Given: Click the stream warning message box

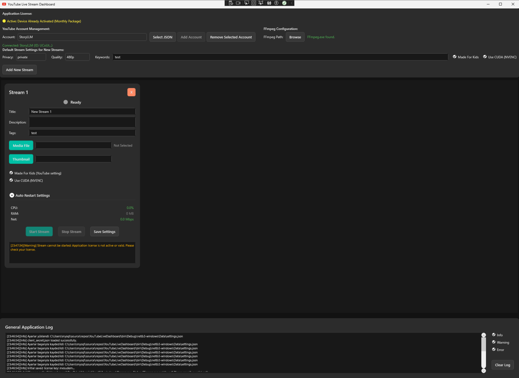Looking at the screenshot, I should (x=72, y=252).
